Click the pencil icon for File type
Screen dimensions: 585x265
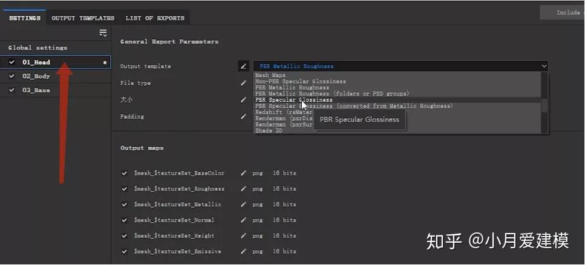click(243, 83)
